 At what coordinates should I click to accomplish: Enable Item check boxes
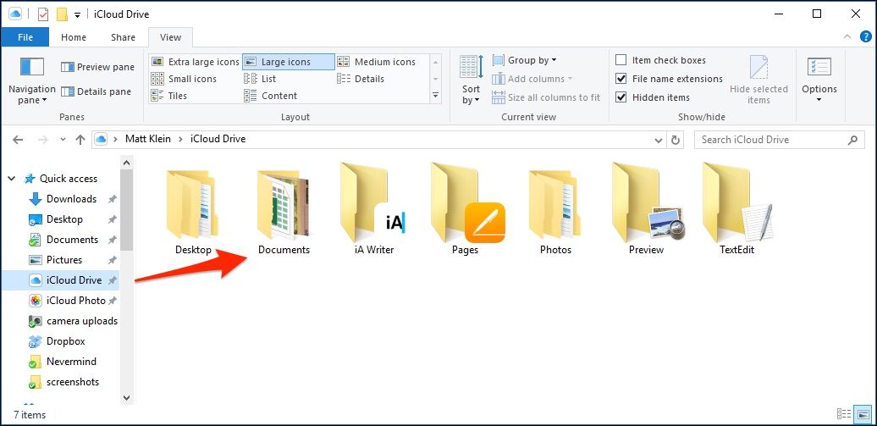(621, 60)
